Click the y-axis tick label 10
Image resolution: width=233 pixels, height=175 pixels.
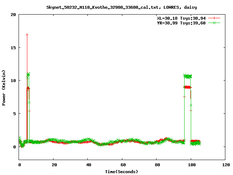pyautogui.click(x=13, y=81)
